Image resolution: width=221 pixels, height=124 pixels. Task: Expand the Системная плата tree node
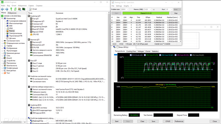2,41
